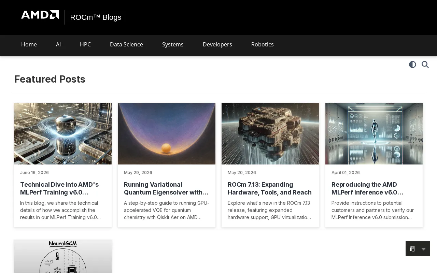Expand the version flyout dropdown arrow
437x273 pixels.
pos(424,249)
